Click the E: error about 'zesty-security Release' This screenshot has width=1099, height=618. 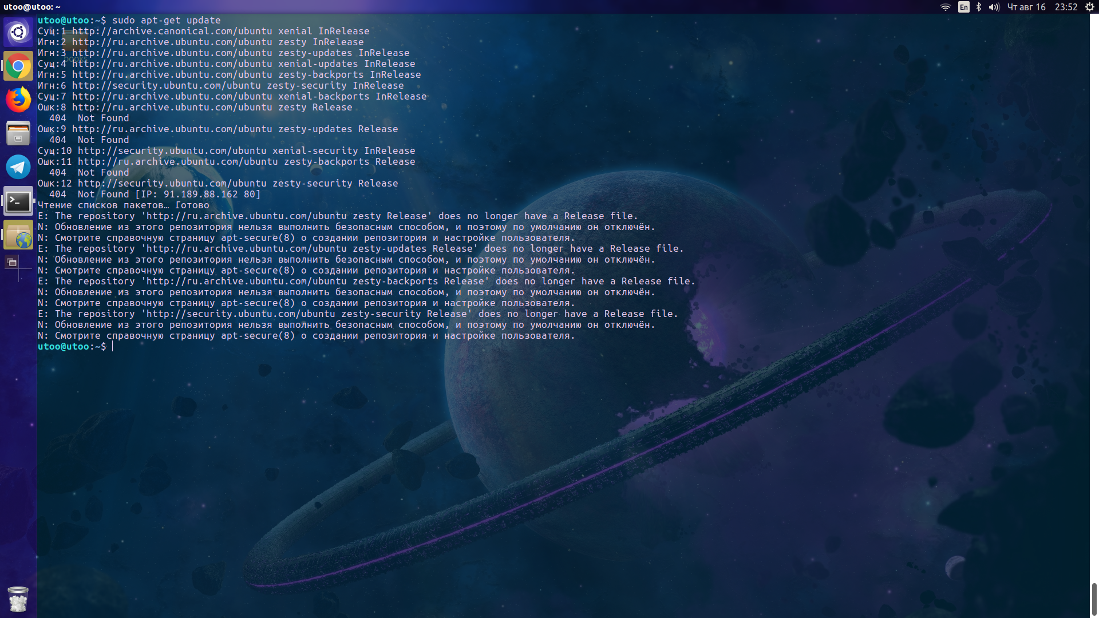tap(358, 314)
